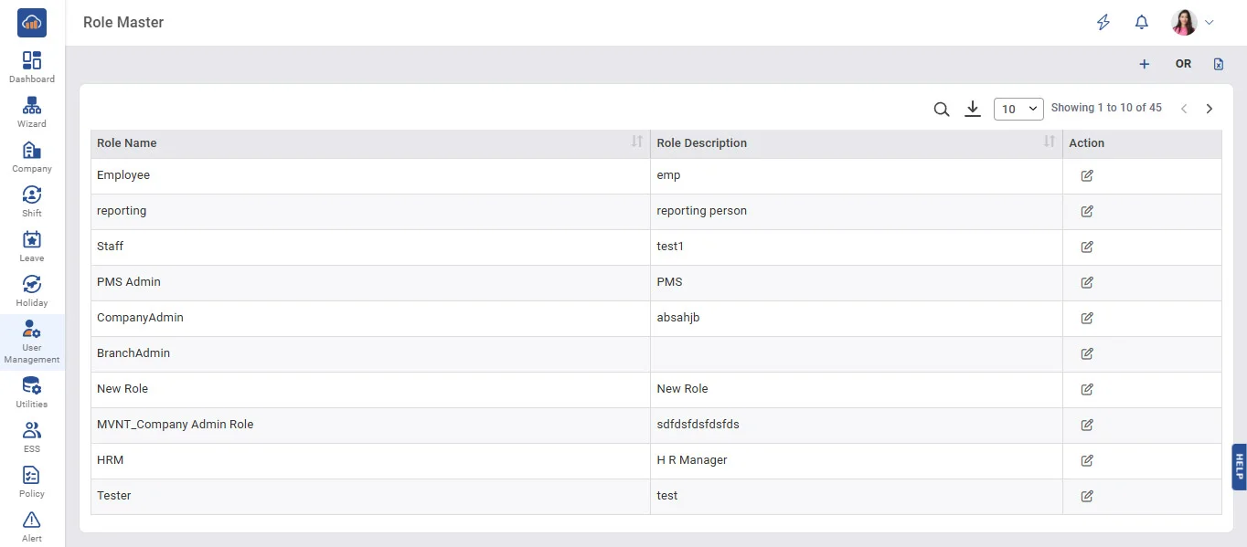The image size is (1247, 547).
Task: Sort by Role Name column
Action: tap(637, 142)
